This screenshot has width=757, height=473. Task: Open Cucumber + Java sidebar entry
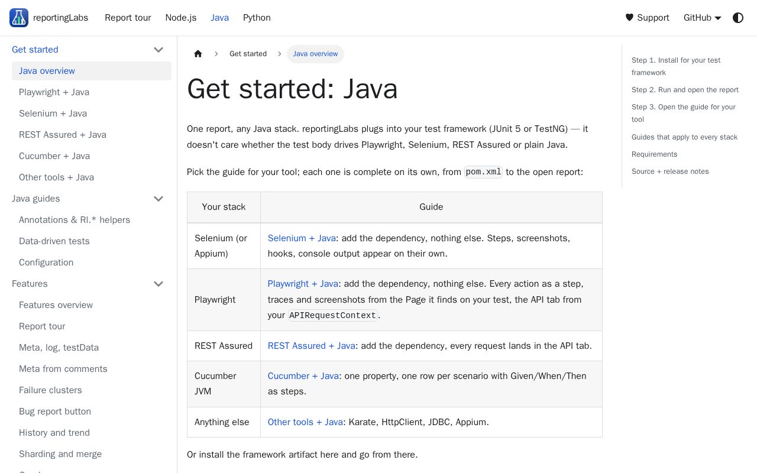pyautogui.click(x=92, y=156)
